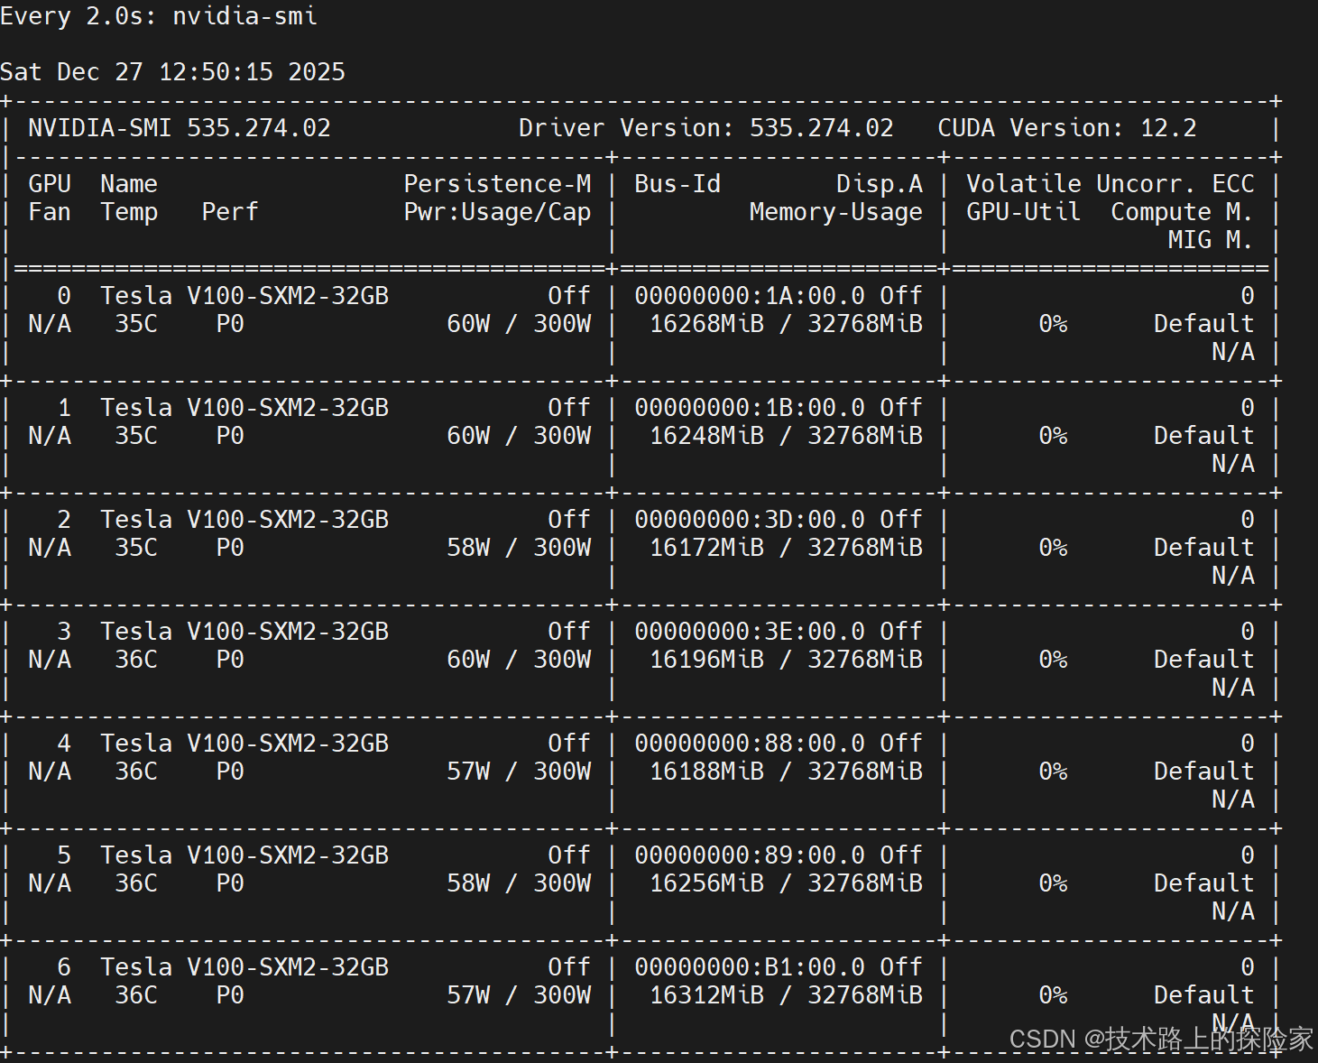This screenshot has width=1318, height=1063.
Task: Click the memory value '16312MiB'
Action: (707, 995)
